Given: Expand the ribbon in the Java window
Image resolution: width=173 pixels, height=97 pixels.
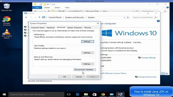Looking at the screenshot, I should 164,8.
